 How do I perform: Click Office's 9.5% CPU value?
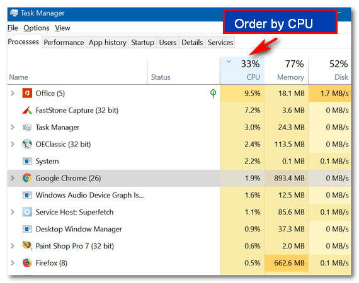pos(253,93)
